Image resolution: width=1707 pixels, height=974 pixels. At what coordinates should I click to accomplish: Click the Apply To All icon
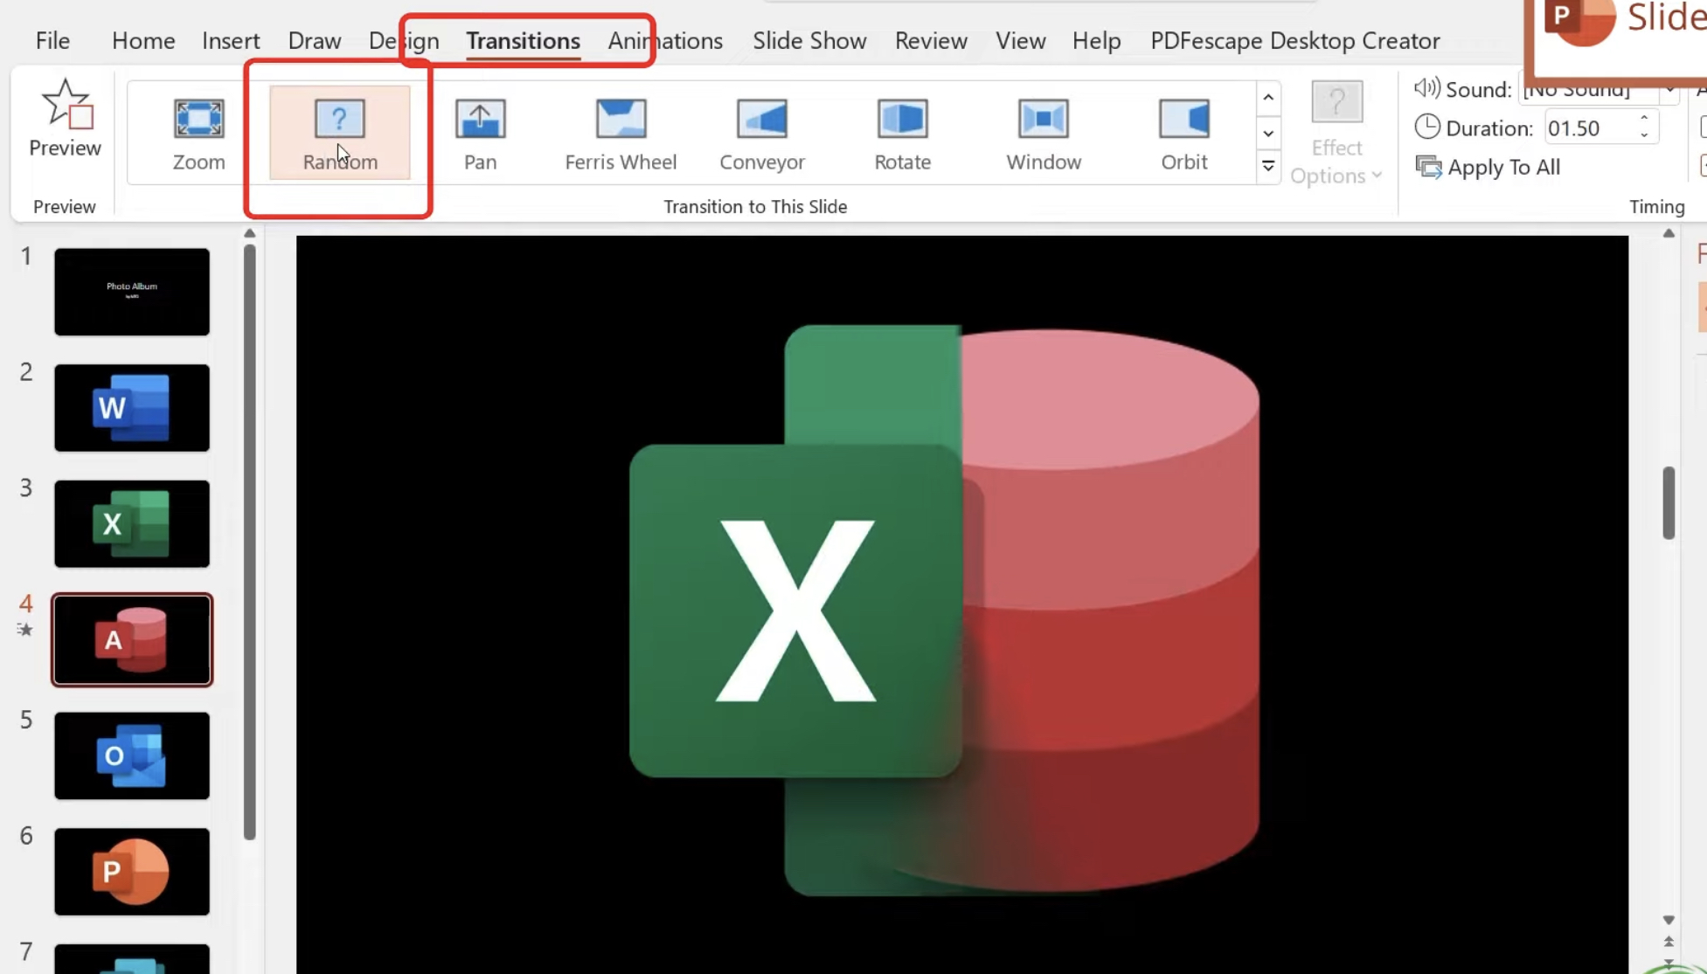pos(1428,167)
